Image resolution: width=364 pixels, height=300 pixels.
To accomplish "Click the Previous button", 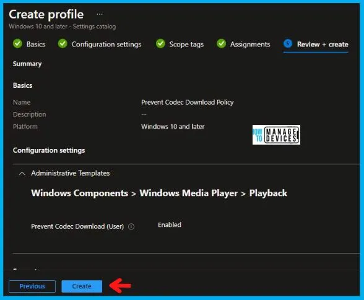I will (x=32, y=286).
